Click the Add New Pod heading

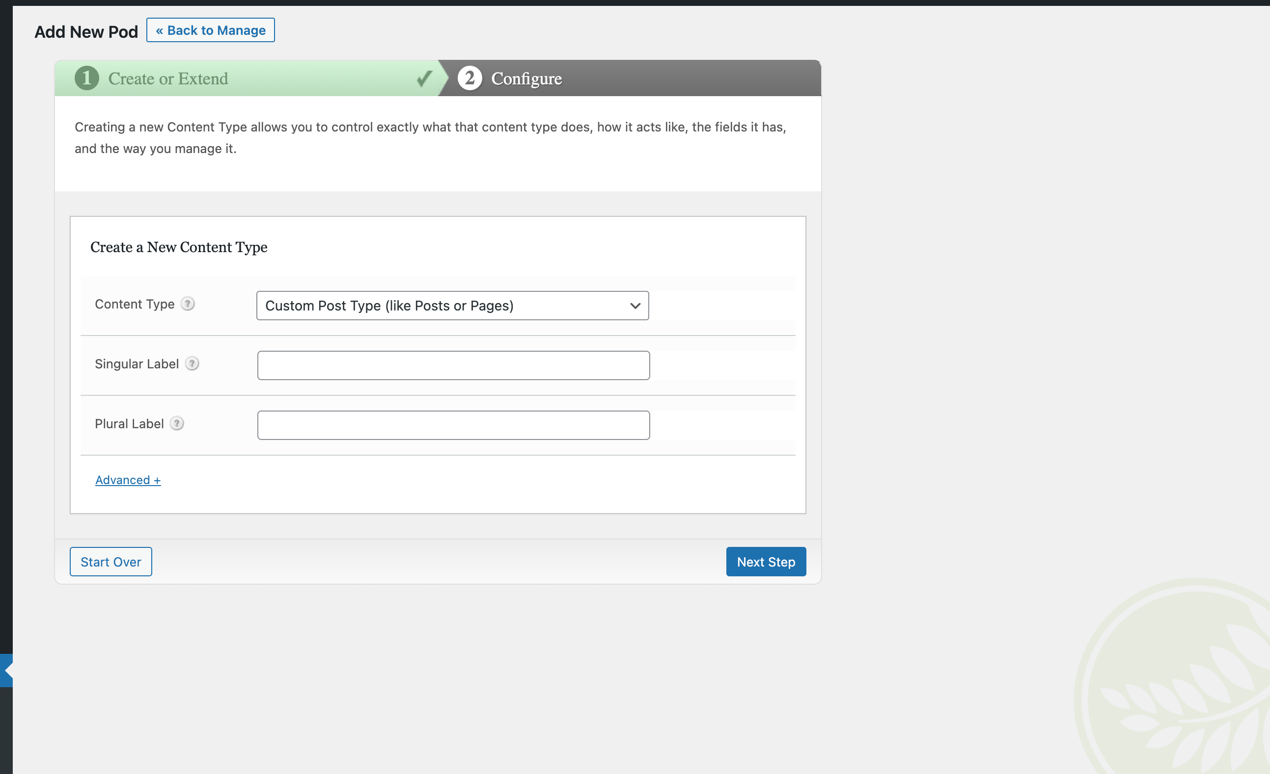click(85, 31)
